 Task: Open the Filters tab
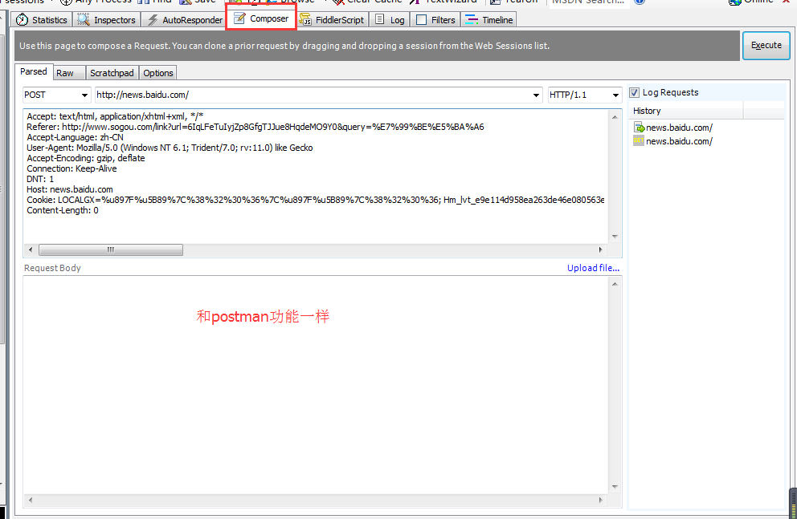(x=435, y=20)
